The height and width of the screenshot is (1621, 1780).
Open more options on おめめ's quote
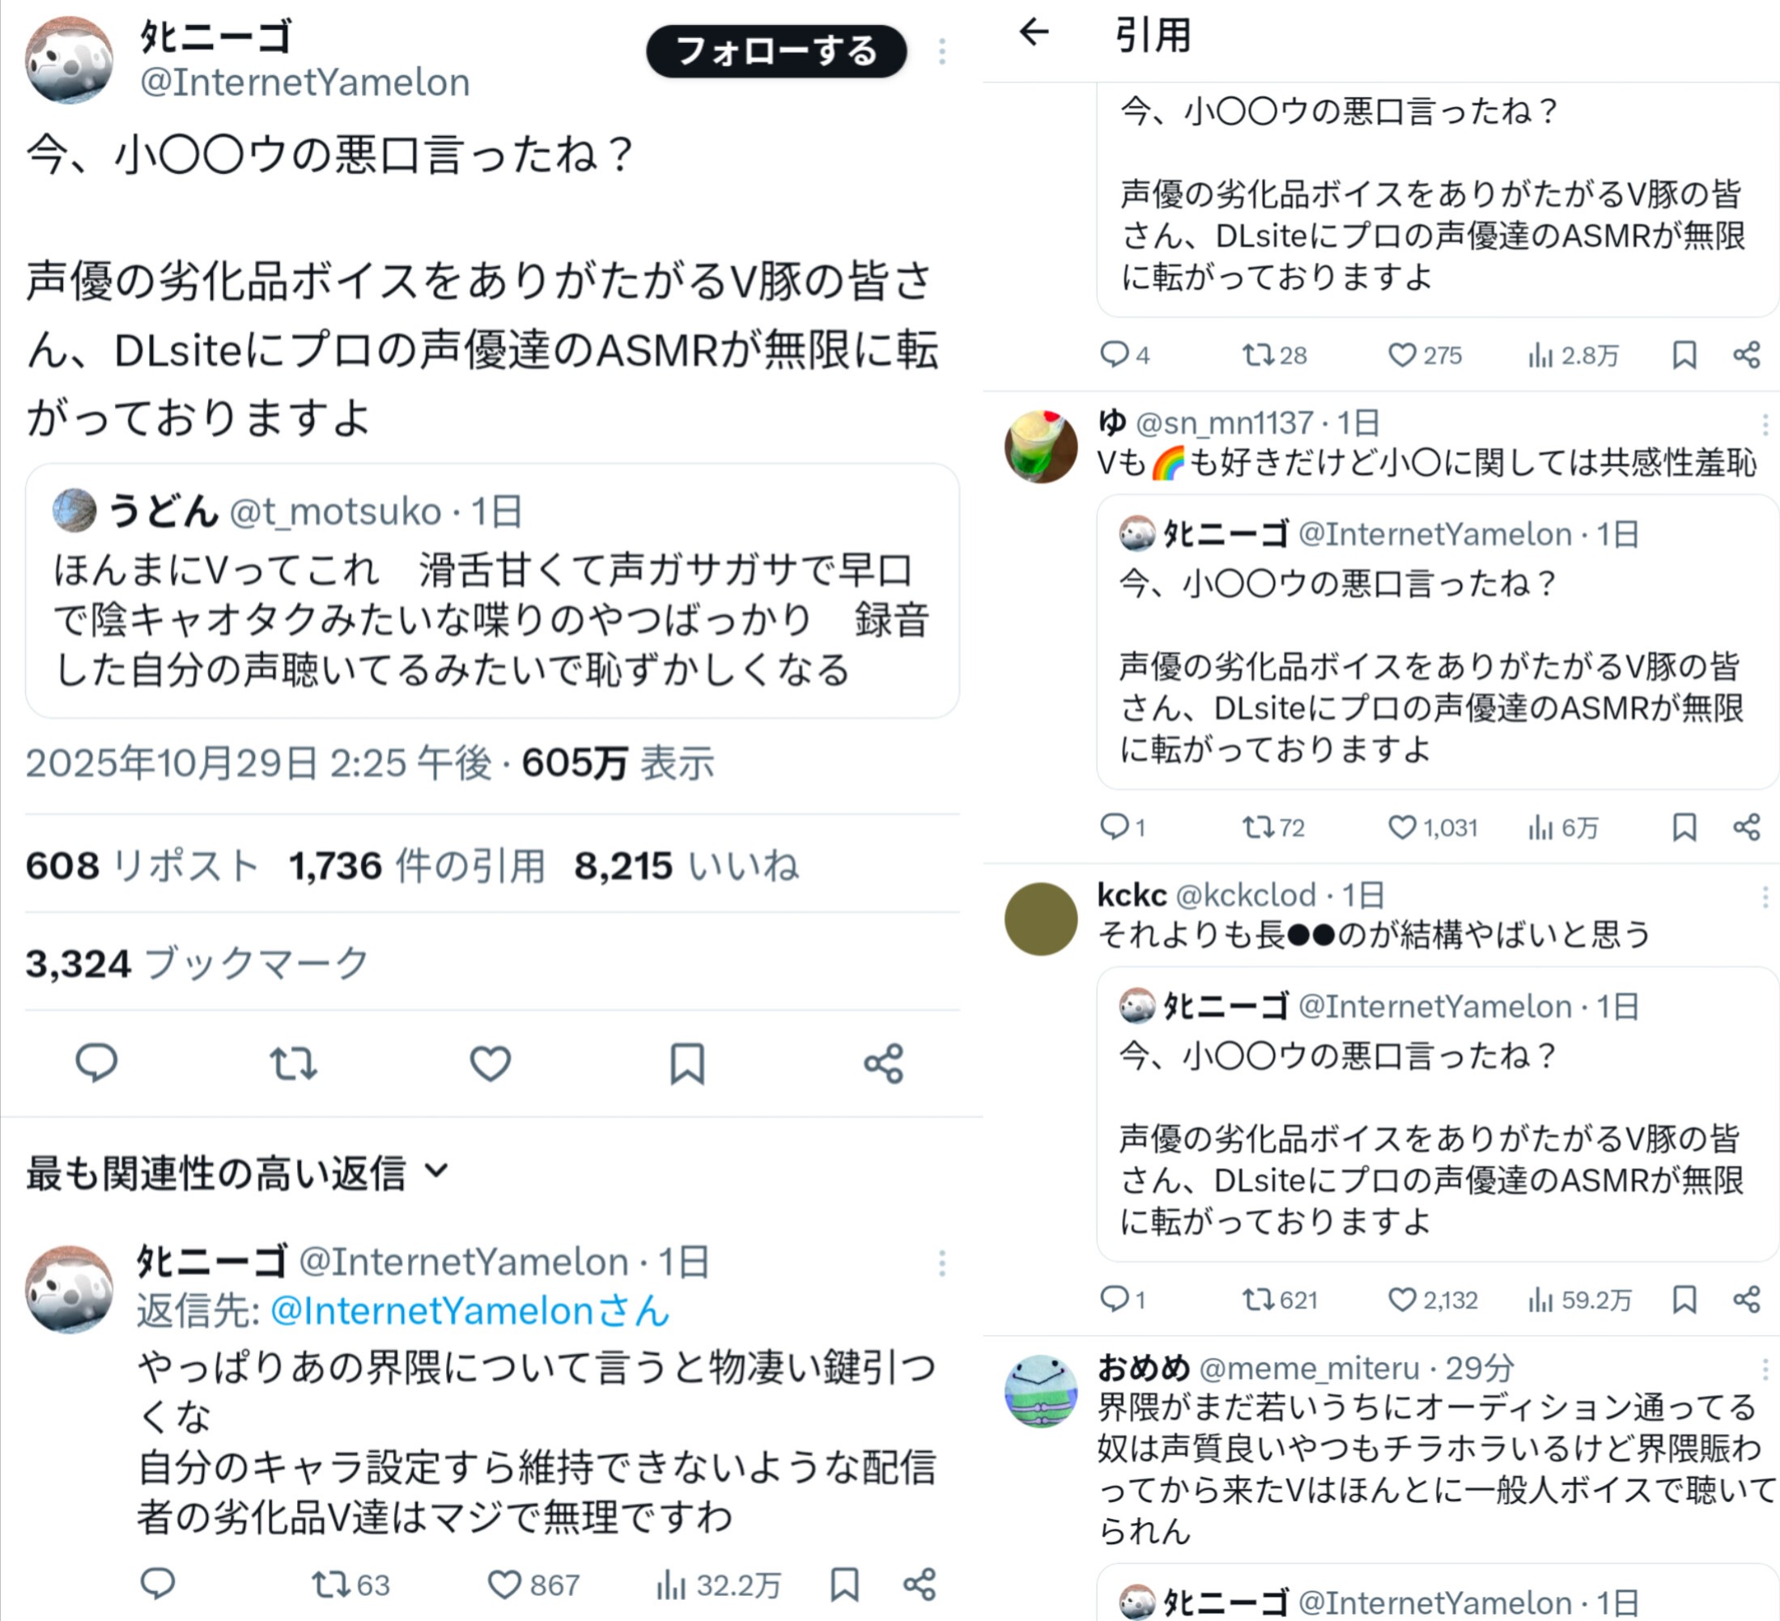pos(1765,1369)
